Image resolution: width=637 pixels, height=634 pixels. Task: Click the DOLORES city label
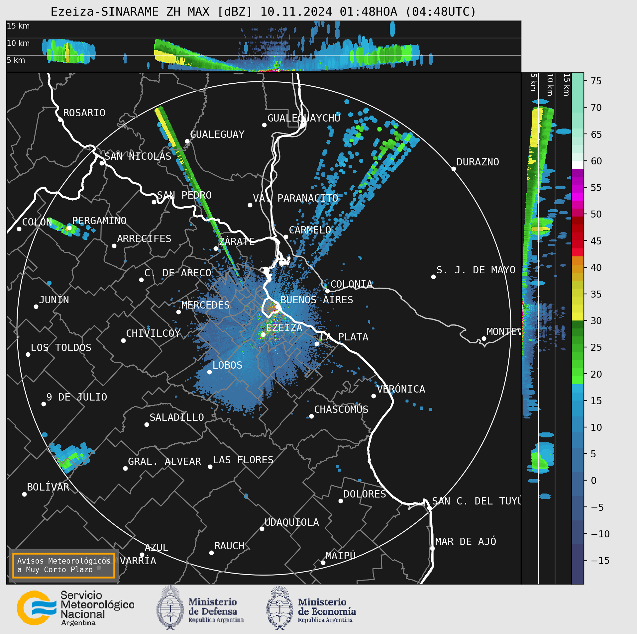pyautogui.click(x=365, y=494)
